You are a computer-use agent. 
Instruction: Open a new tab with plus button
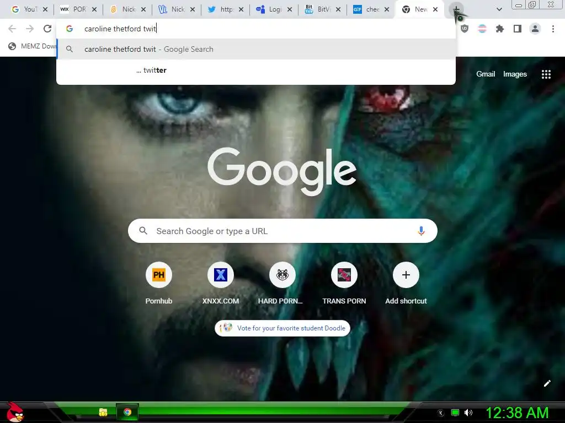(x=456, y=9)
